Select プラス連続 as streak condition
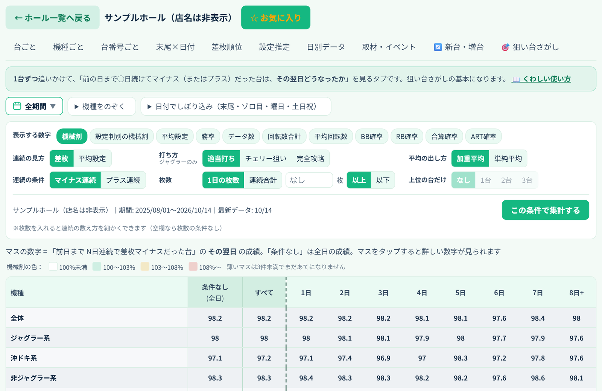The image size is (602, 391). 123,180
